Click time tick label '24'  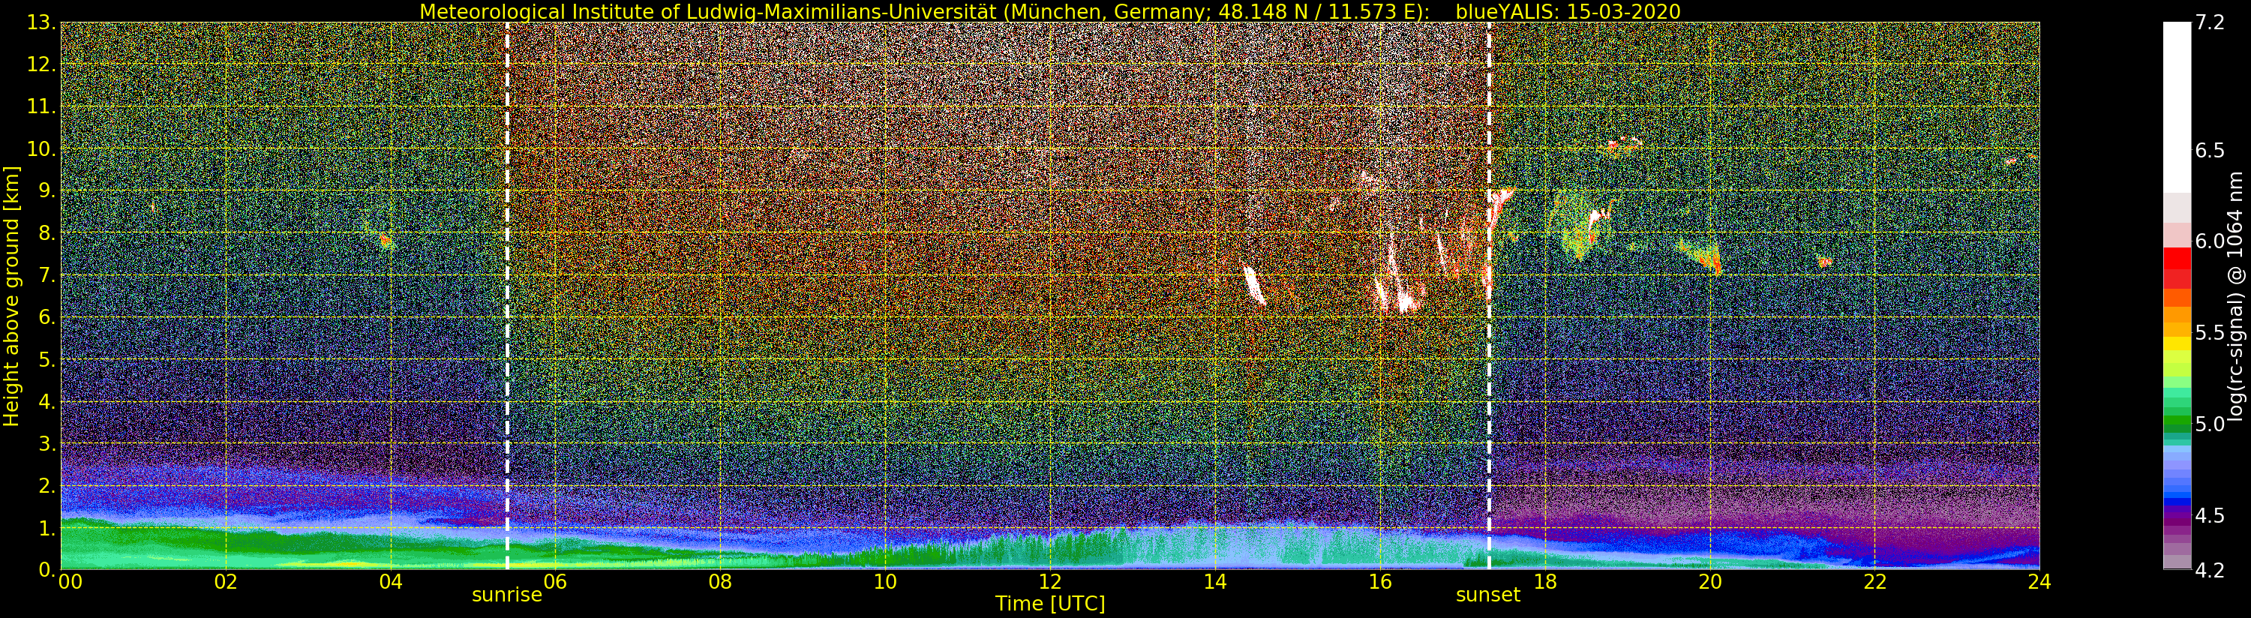2039,582
